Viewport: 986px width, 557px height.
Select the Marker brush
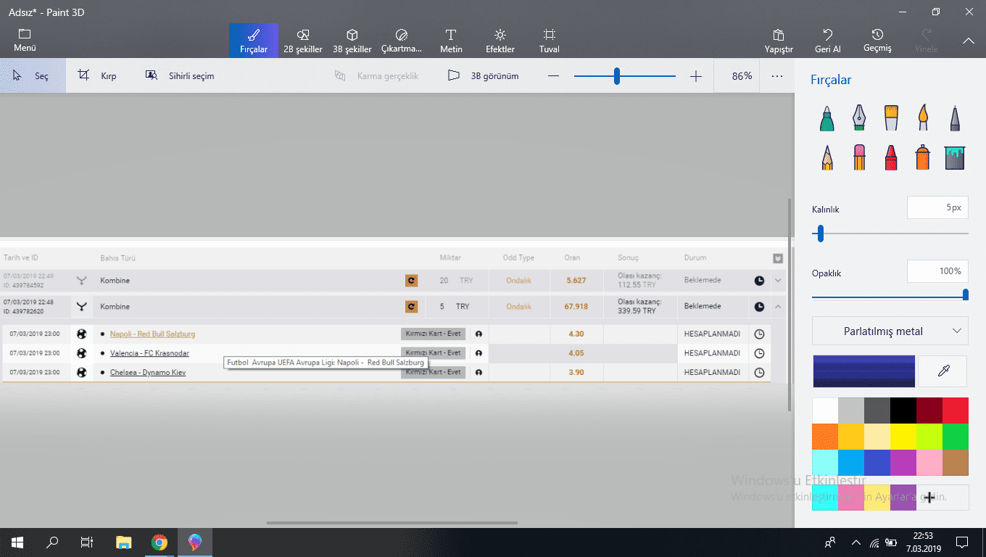pos(827,117)
